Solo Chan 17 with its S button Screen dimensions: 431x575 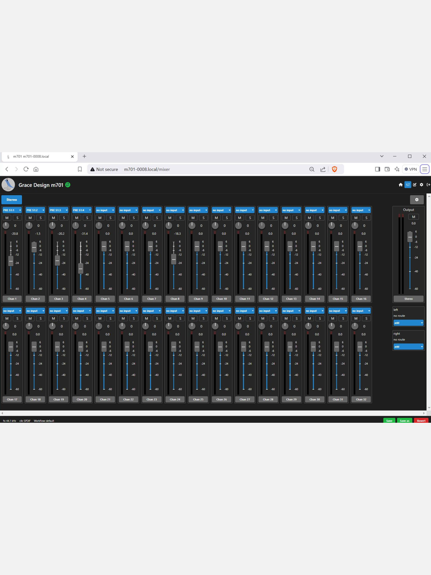18,318
